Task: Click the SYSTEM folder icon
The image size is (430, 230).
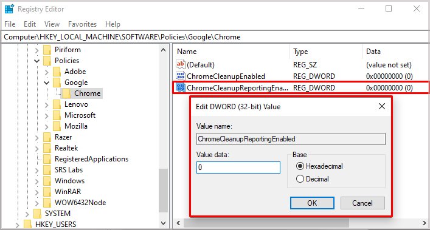Action: pyautogui.click(x=37, y=214)
